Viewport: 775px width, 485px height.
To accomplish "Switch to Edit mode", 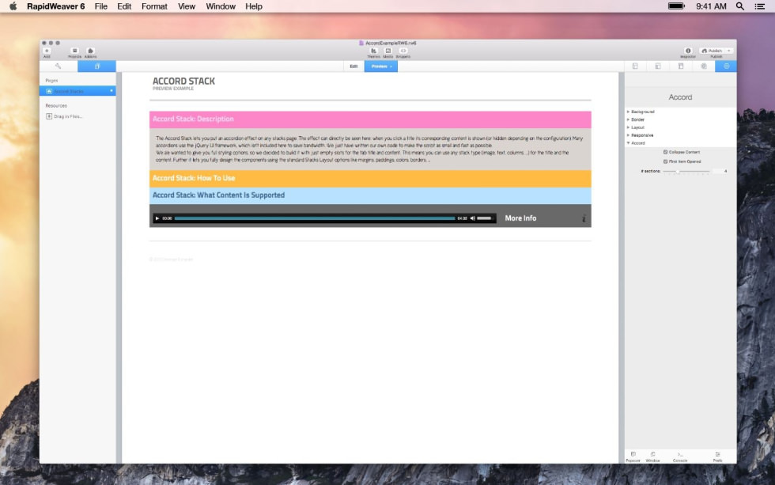I will coord(354,66).
